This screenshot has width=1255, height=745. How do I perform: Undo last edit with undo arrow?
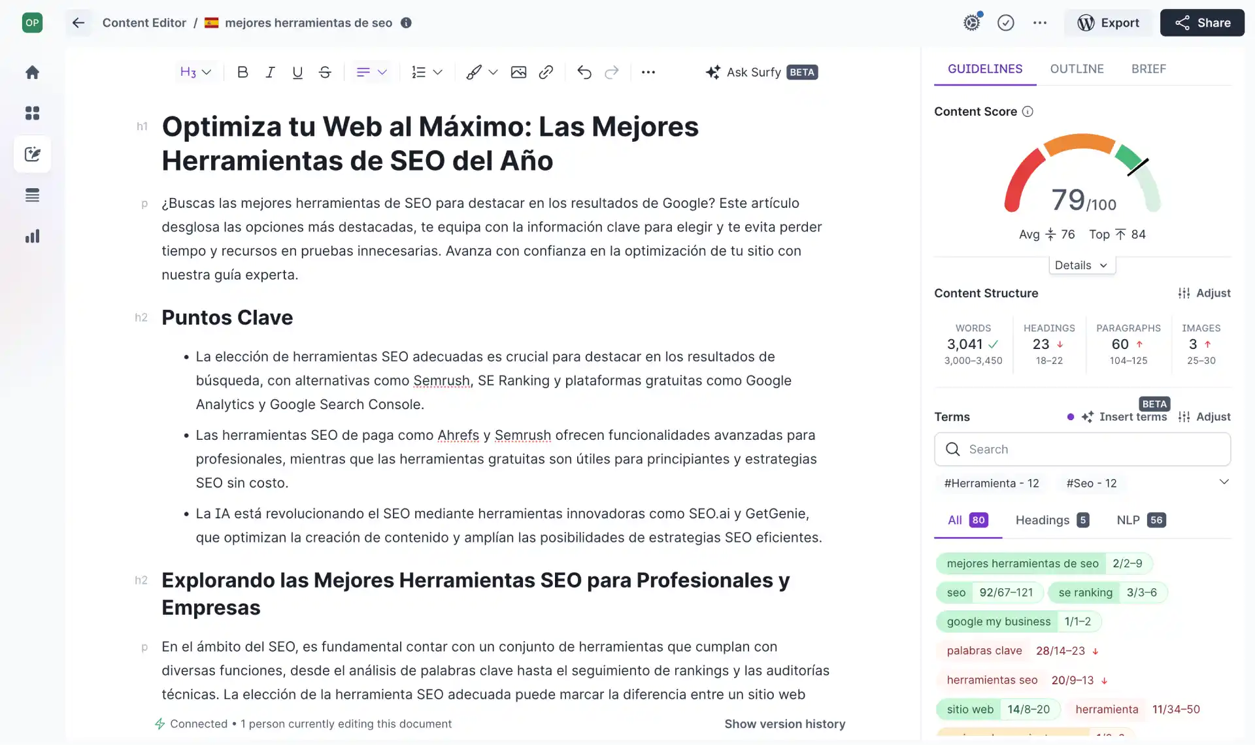coord(584,72)
